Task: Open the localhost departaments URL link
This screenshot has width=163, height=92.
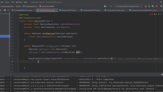Action: click(x=139, y=59)
